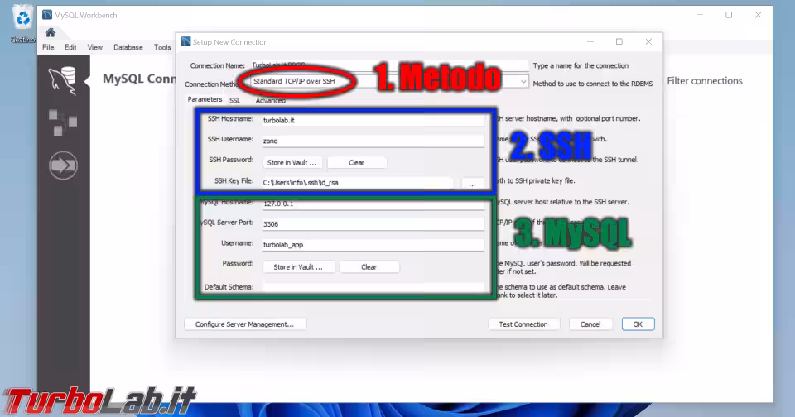This screenshot has height=417, width=795.
Task: Open the Migration wizard sidebar icon
Action: click(63, 165)
